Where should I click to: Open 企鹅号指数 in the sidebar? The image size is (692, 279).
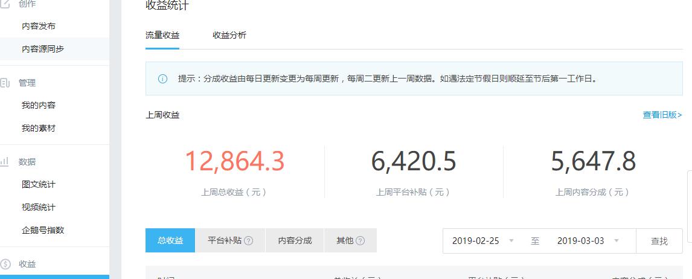[43, 230]
